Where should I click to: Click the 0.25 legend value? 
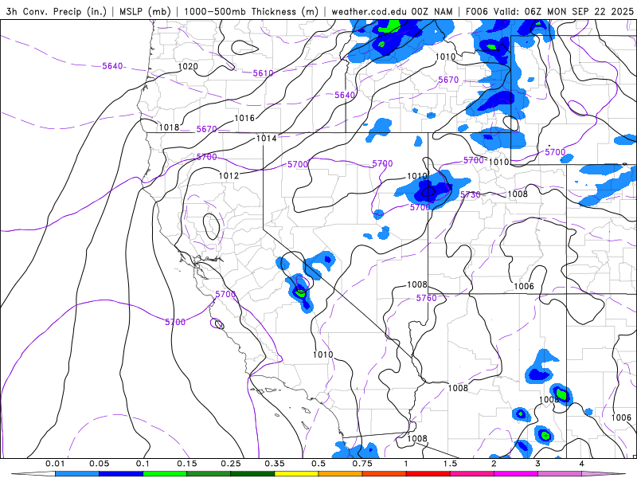coord(231,464)
